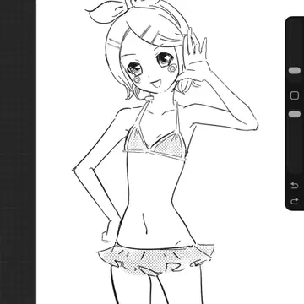Image resolution: width=304 pixels, height=304 pixels.
Task: Click the brush opacity slider handle
Action: pos(295,114)
